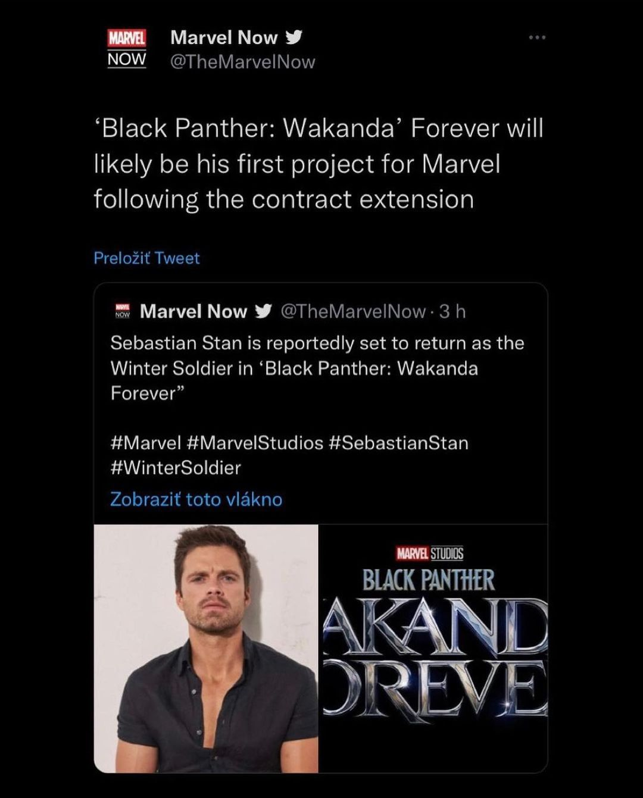Screen dimensions: 643x798
Task: Tap the Twitter badge in quoted tweet header
Action: click(x=263, y=311)
